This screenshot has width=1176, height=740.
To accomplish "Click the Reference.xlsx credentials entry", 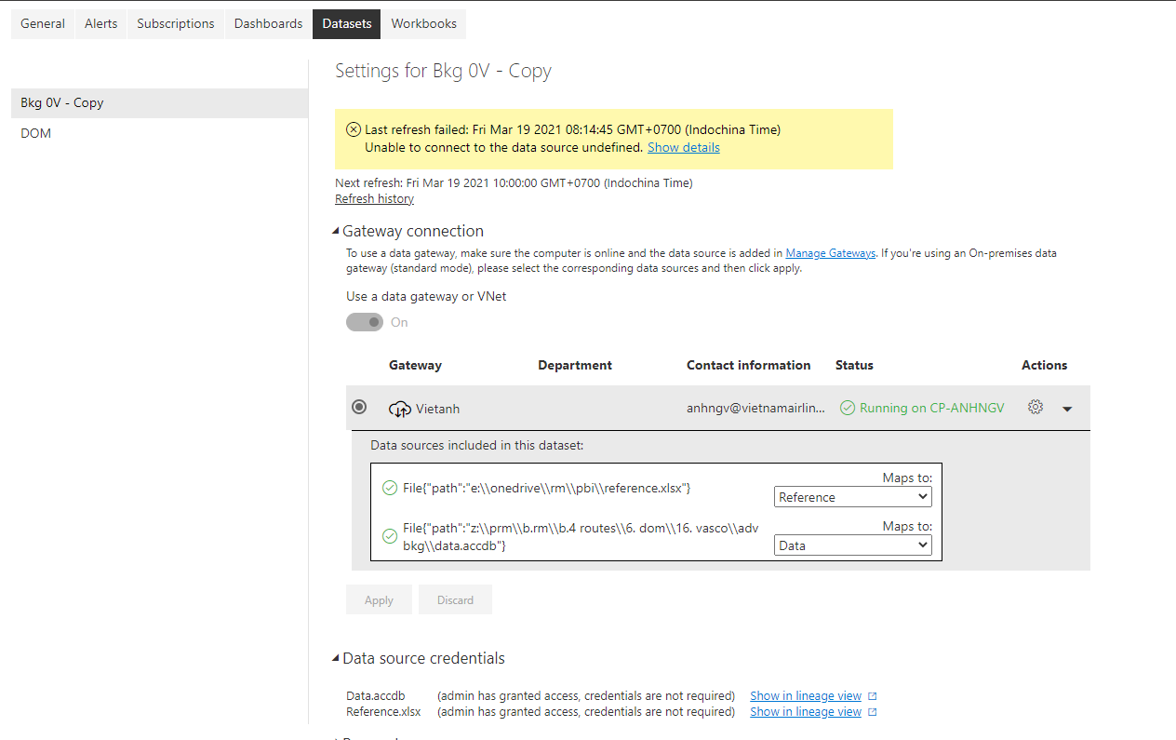I will (383, 711).
